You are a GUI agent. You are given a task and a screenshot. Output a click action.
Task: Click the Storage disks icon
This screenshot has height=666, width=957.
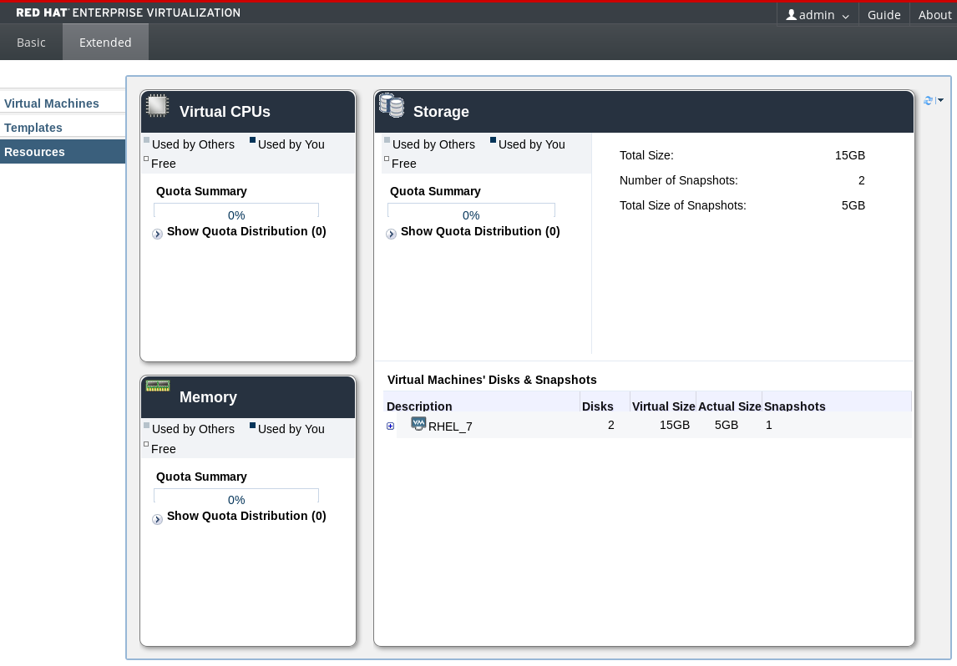click(x=391, y=105)
